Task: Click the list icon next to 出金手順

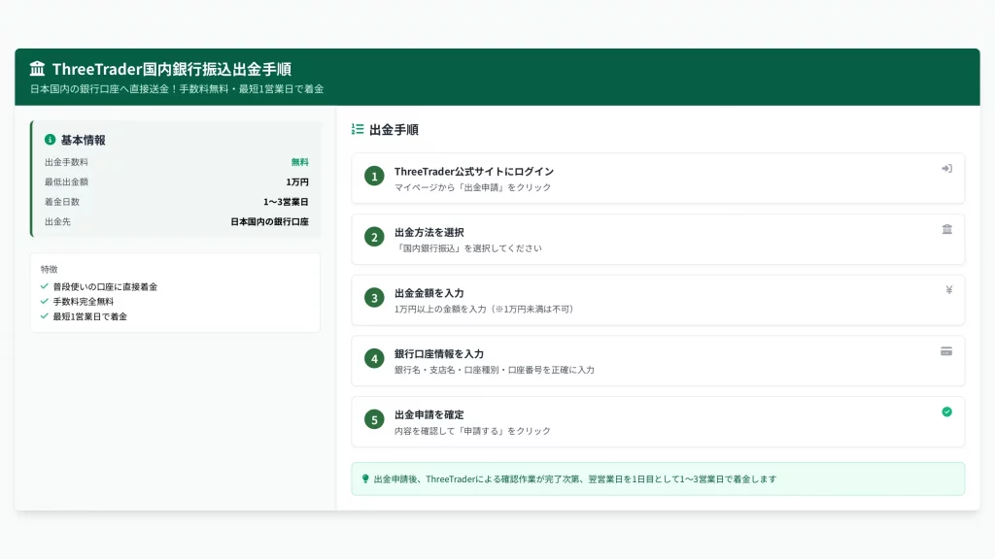Action: pyautogui.click(x=358, y=129)
